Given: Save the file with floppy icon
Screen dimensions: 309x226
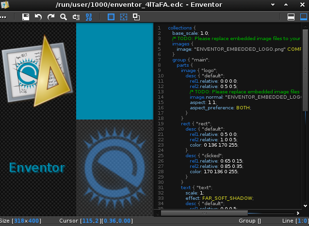Looking at the screenshot, I should click(26, 17).
